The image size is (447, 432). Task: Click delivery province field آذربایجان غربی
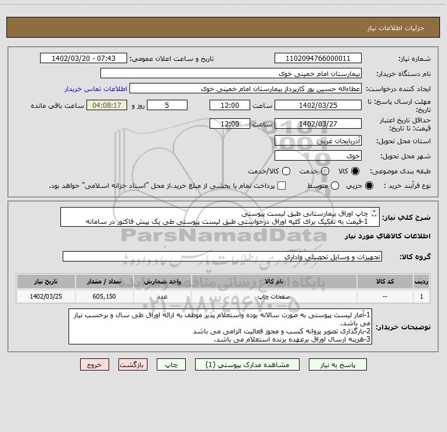pos(318,141)
